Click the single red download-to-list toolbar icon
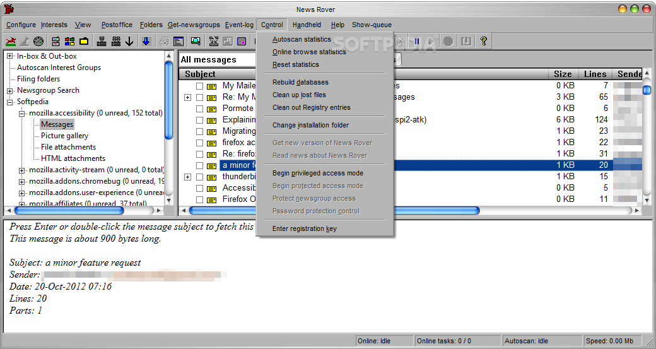656x349 pixels. coord(102,41)
